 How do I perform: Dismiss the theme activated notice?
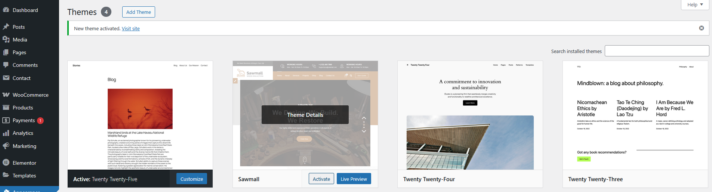[702, 28]
